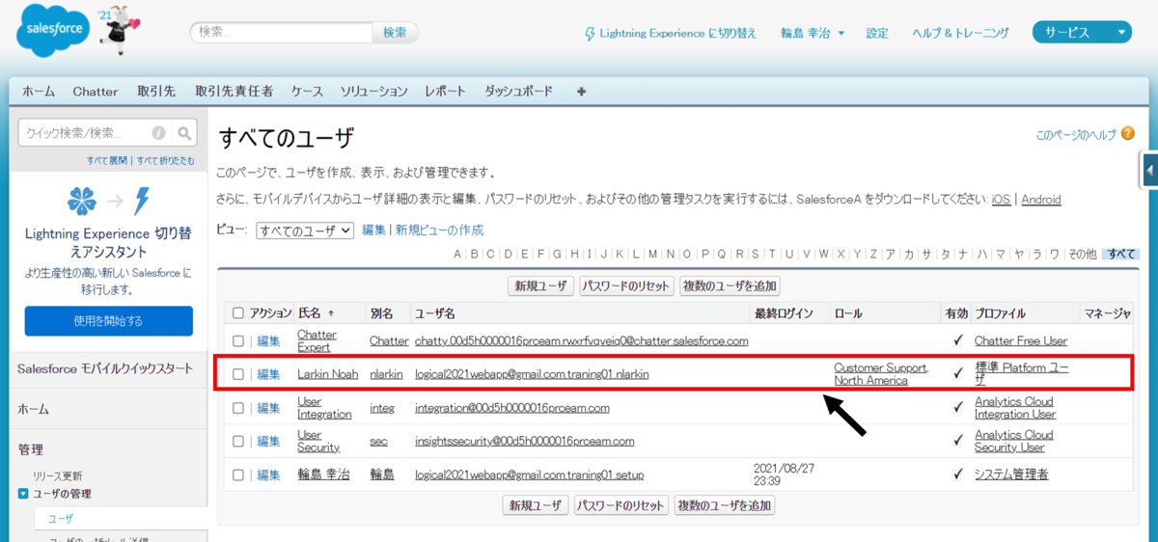Click the iOS download link
The image size is (1158, 542).
pyautogui.click(x=1002, y=200)
